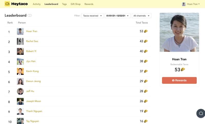Click Kevin Kong's avatar picture
This screenshot has height=124, width=205.
[x=20, y=71]
